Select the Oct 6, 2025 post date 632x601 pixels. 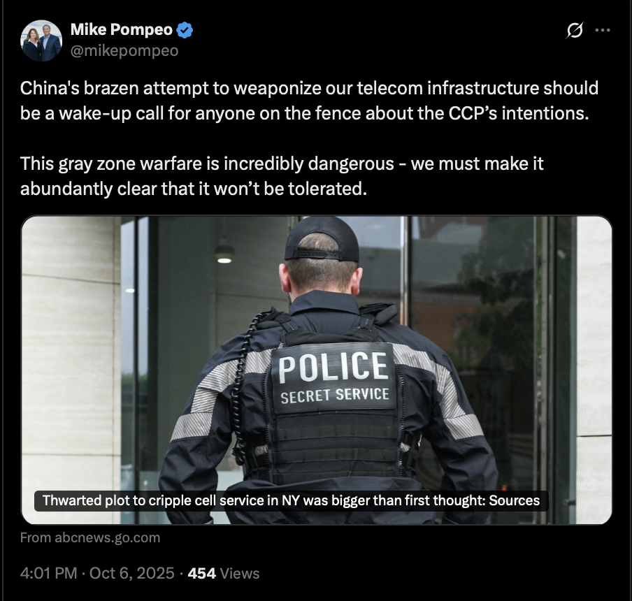point(132,573)
